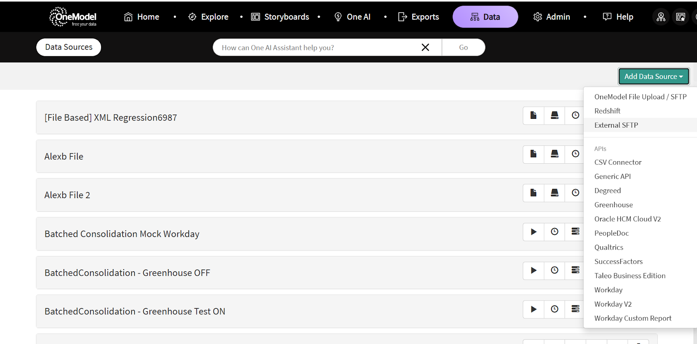Screen dimensions: 697x344
Task: Clear the One AI Assistant search box
Action: 425,47
